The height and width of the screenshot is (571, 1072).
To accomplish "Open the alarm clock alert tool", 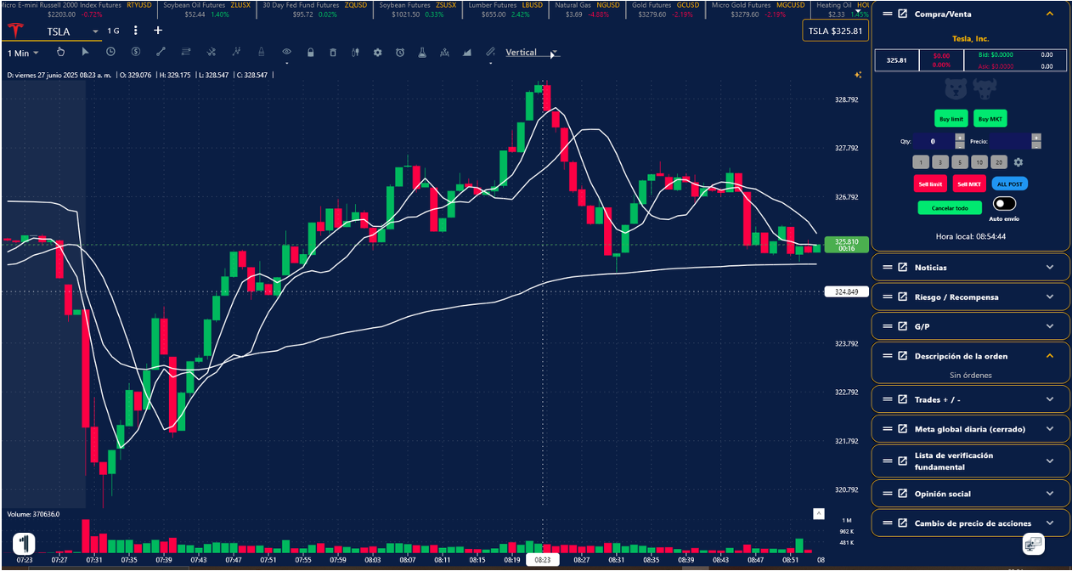I will [399, 53].
